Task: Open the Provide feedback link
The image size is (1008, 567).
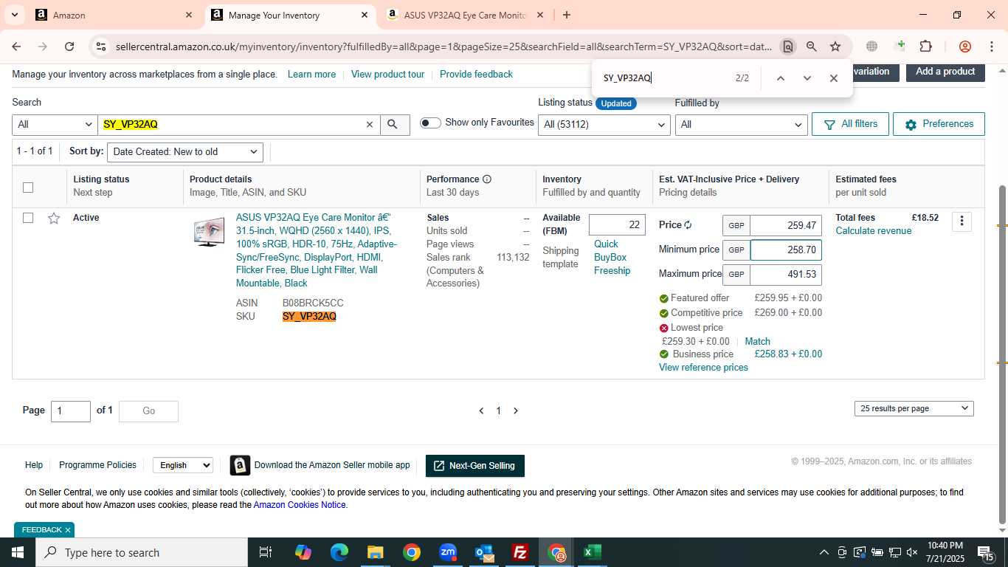Action: 476,75
